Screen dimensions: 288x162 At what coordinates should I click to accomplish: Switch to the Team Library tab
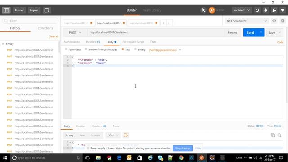click(152, 10)
